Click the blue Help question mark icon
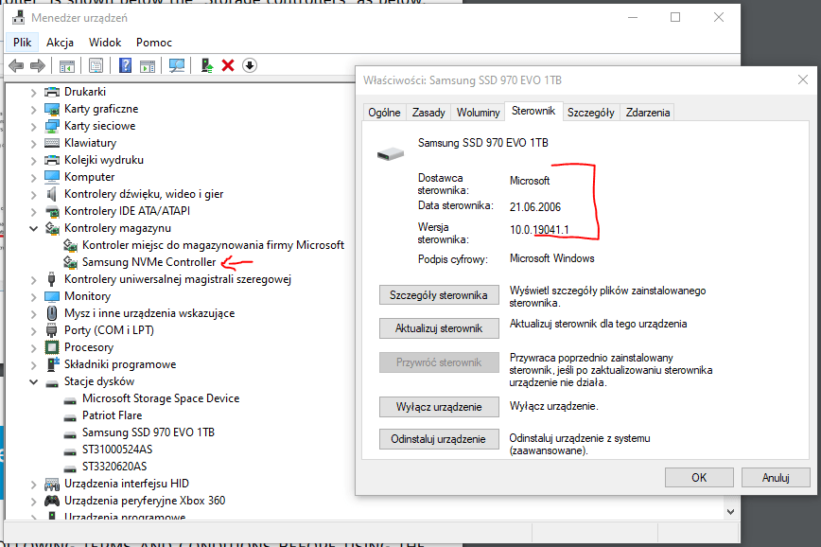 pos(125,65)
